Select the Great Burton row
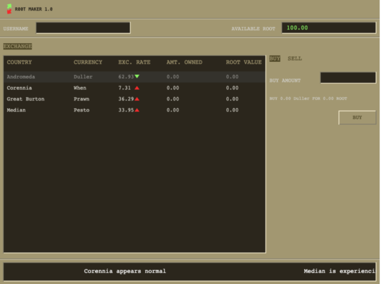The height and width of the screenshot is (284, 381). point(134,99)
